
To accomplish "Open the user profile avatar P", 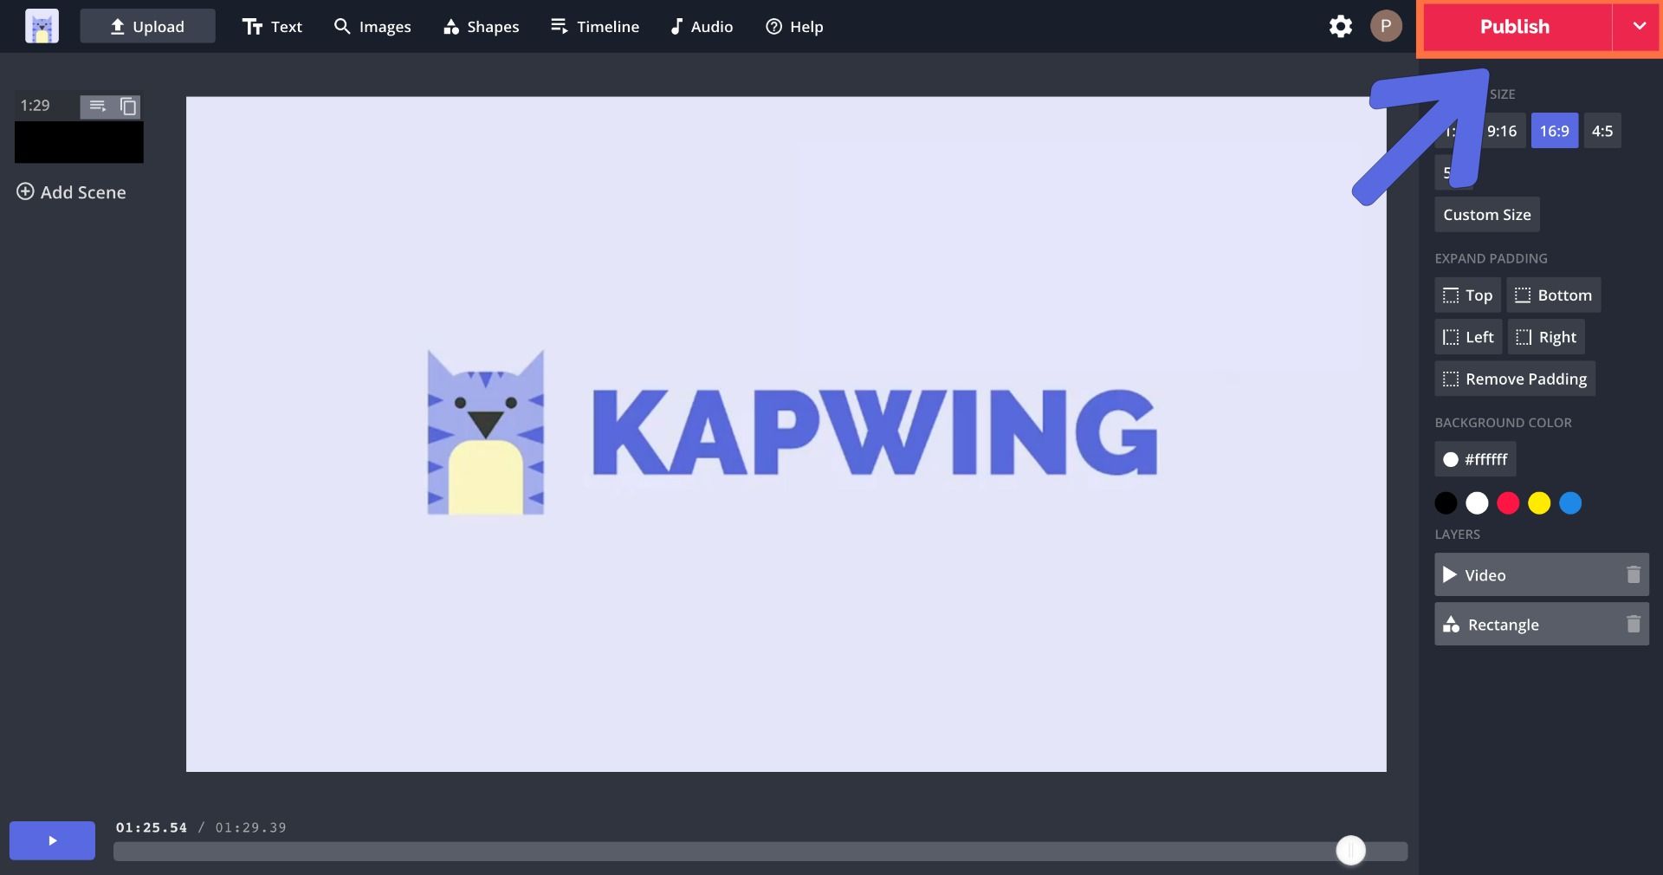I will [1385, 27].
